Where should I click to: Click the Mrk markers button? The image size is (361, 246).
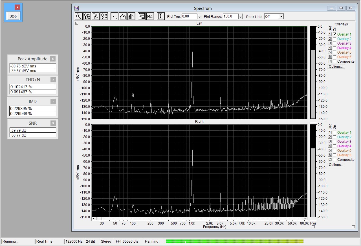pos(150,16)
